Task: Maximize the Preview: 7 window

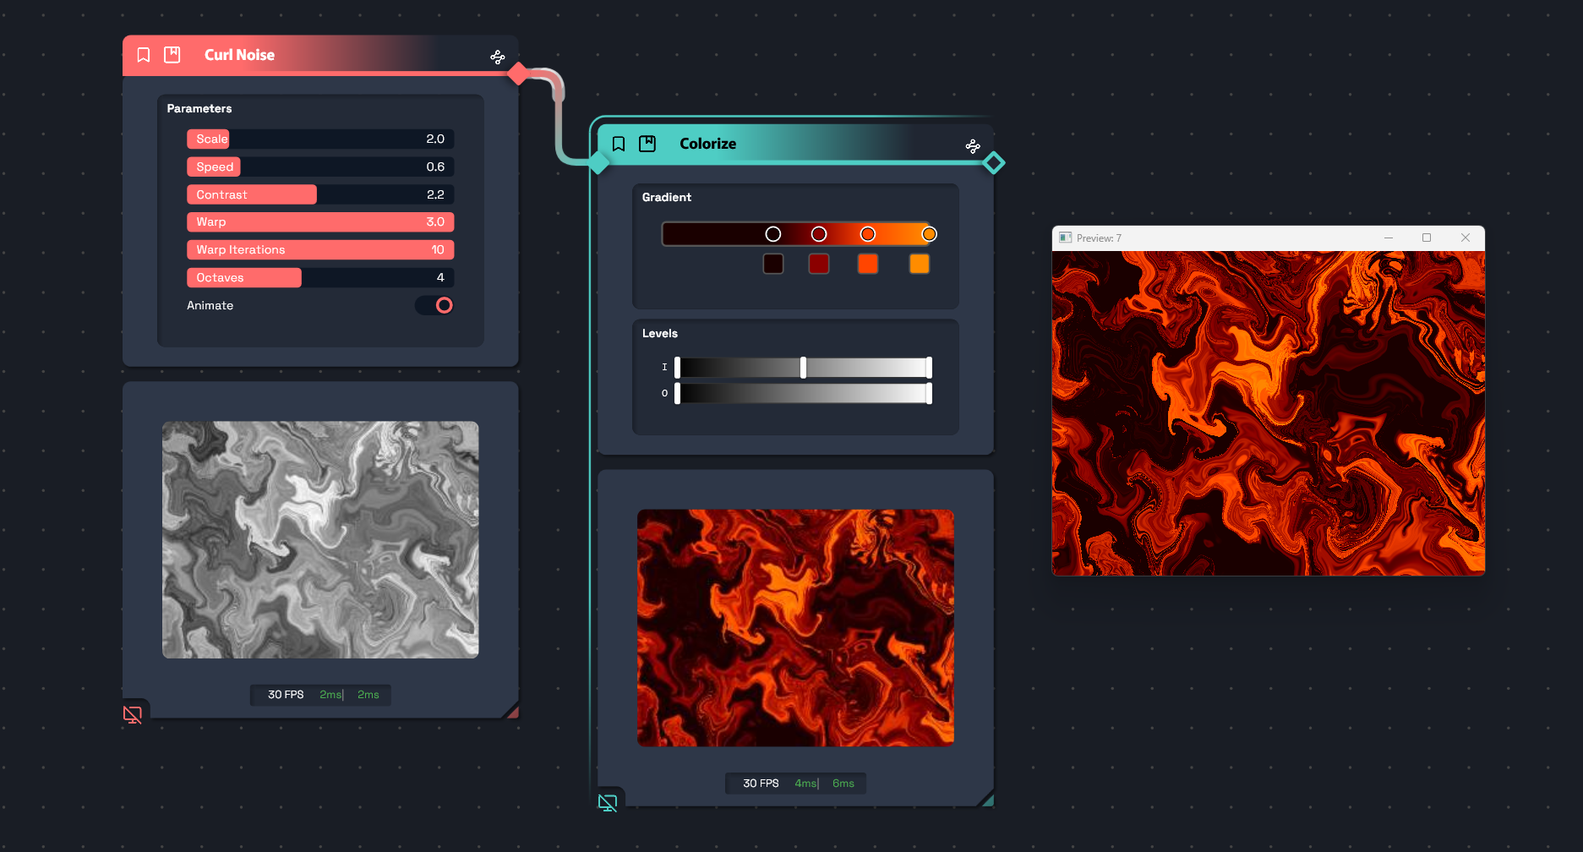Action: pyautogui.click(x=1427, y=238)
